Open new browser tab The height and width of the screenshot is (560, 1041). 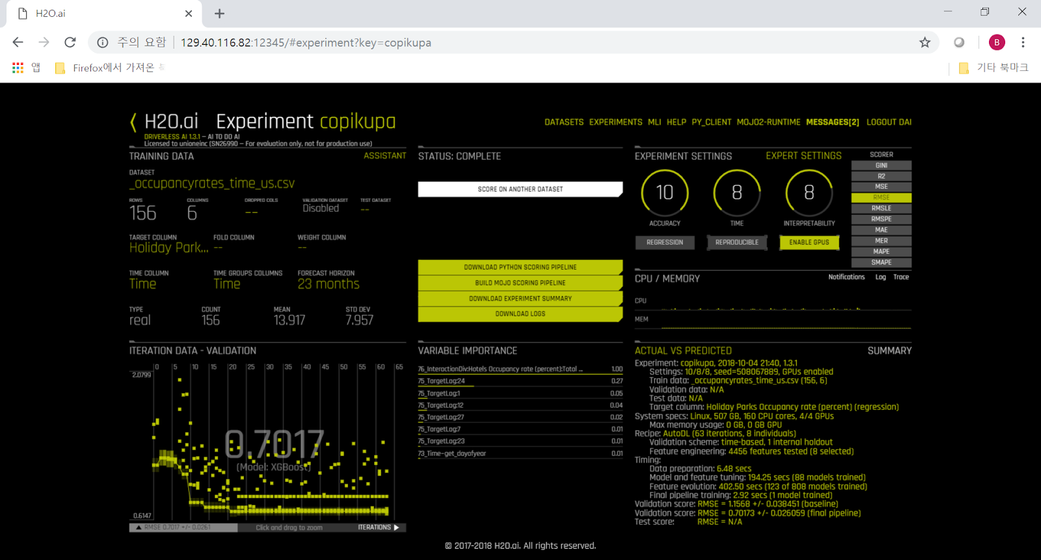coord(219,13)
